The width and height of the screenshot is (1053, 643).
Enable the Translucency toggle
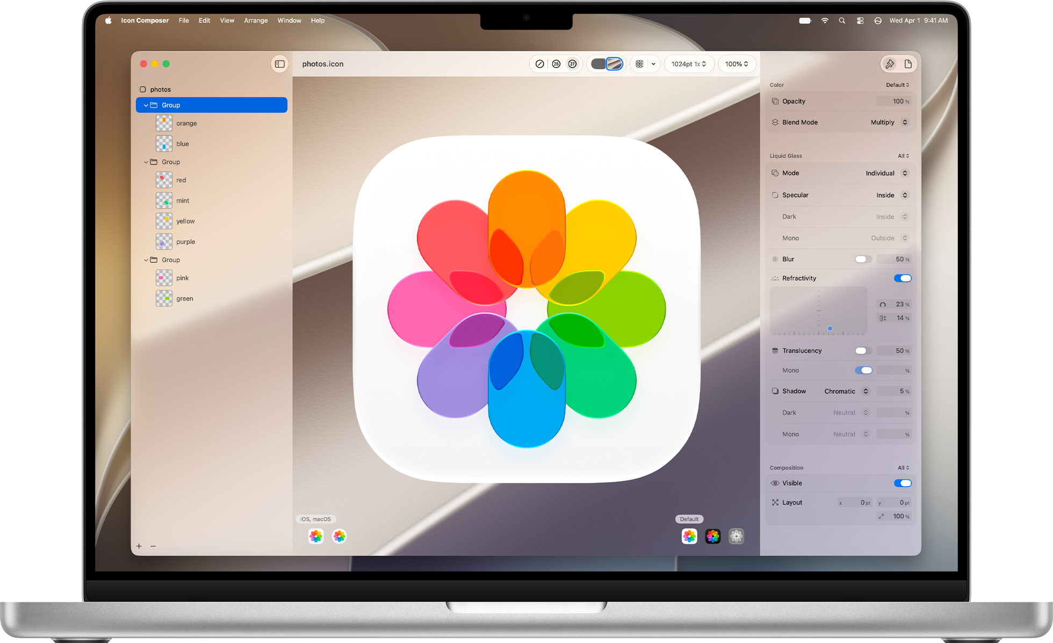pyautogui.click(x=863, y=351)
